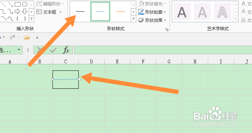Screen dimensions: 252x133
Task: Customize the Quick Access Toolbar dropdown
Action: pos(37,38)
